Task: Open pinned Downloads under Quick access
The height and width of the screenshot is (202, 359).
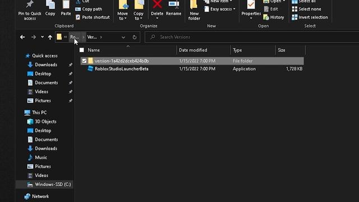Action: 46,65
